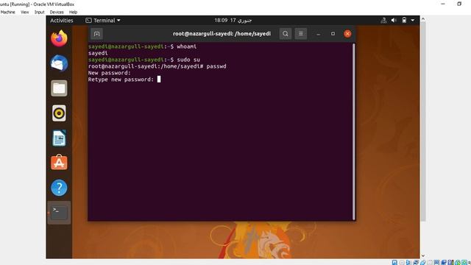The height and width of the screenshot is (265, 471).
Task: Expand the system menu arrow in top bar
Action: tap(413, 21)
